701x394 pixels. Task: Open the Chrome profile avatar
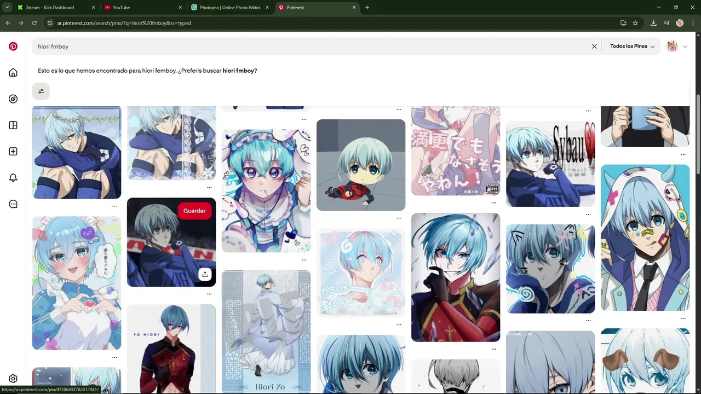680,23
